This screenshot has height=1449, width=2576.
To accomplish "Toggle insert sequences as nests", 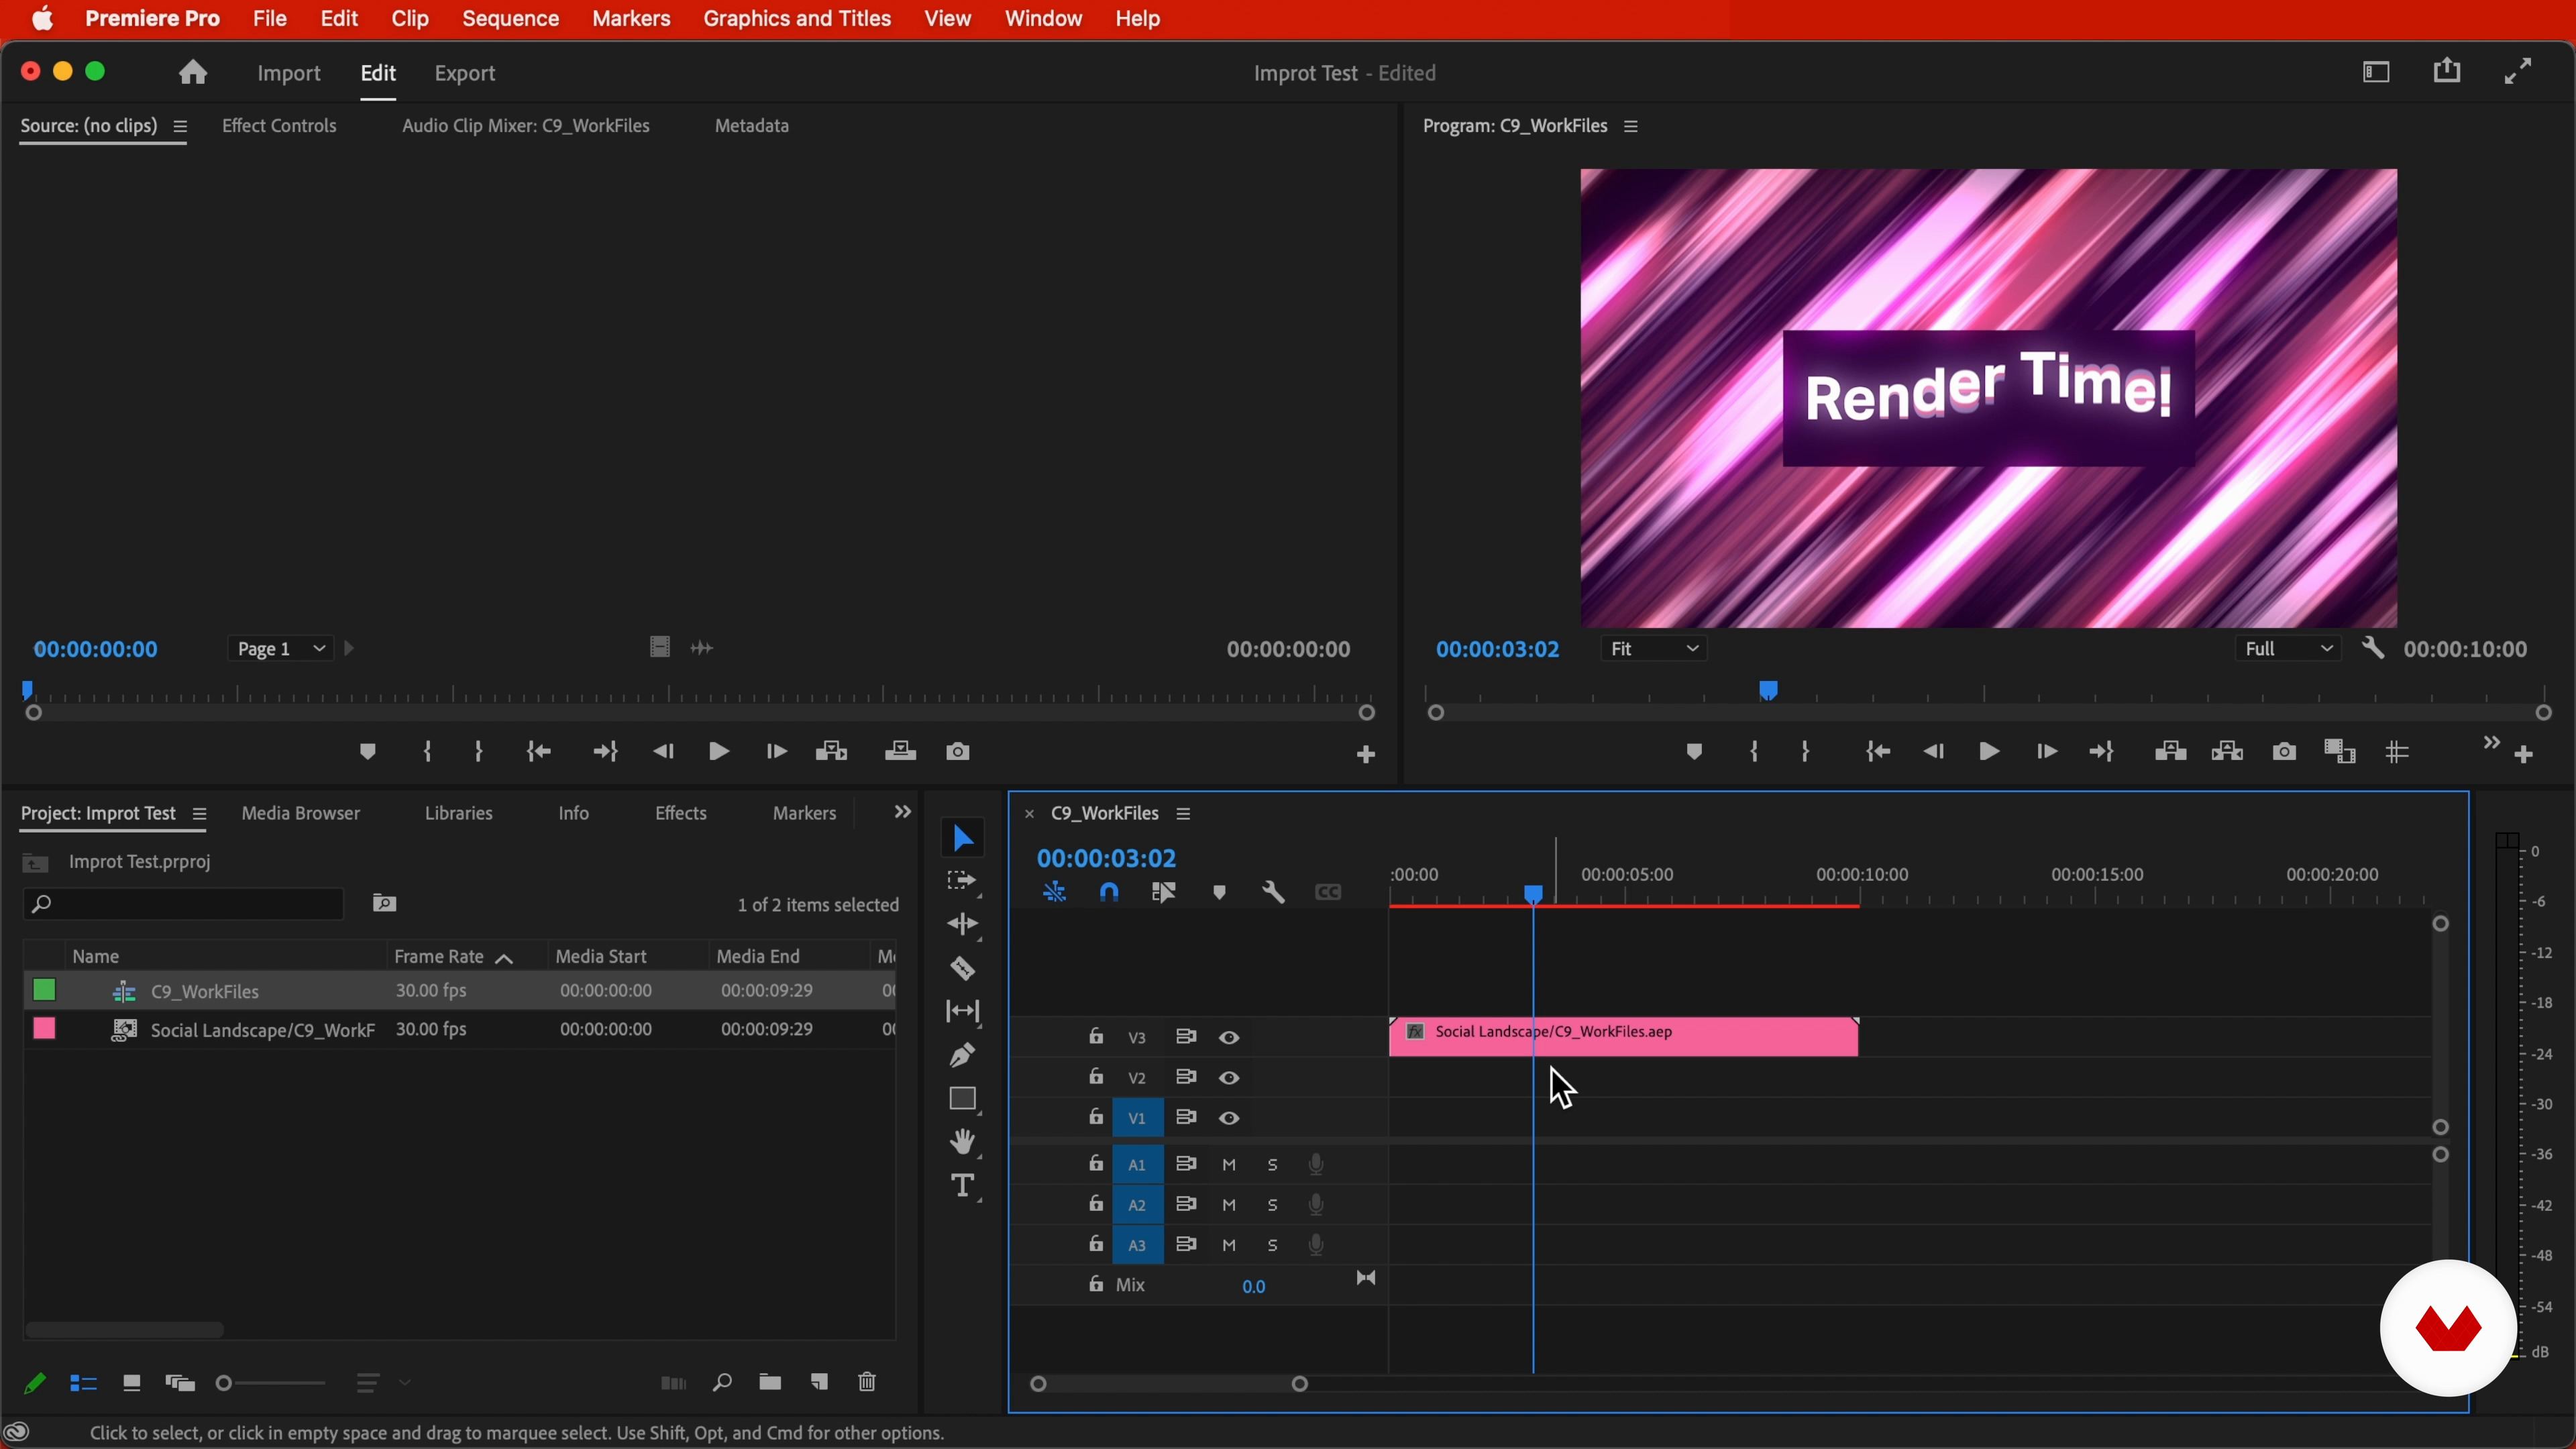I will (1054, 892).
